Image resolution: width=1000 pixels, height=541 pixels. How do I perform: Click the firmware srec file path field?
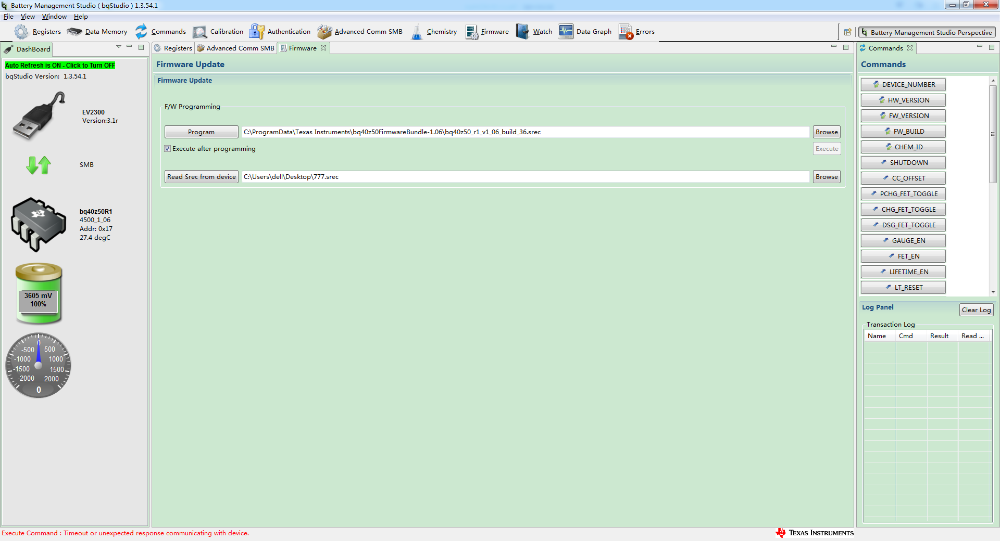(x=526, y=132)
